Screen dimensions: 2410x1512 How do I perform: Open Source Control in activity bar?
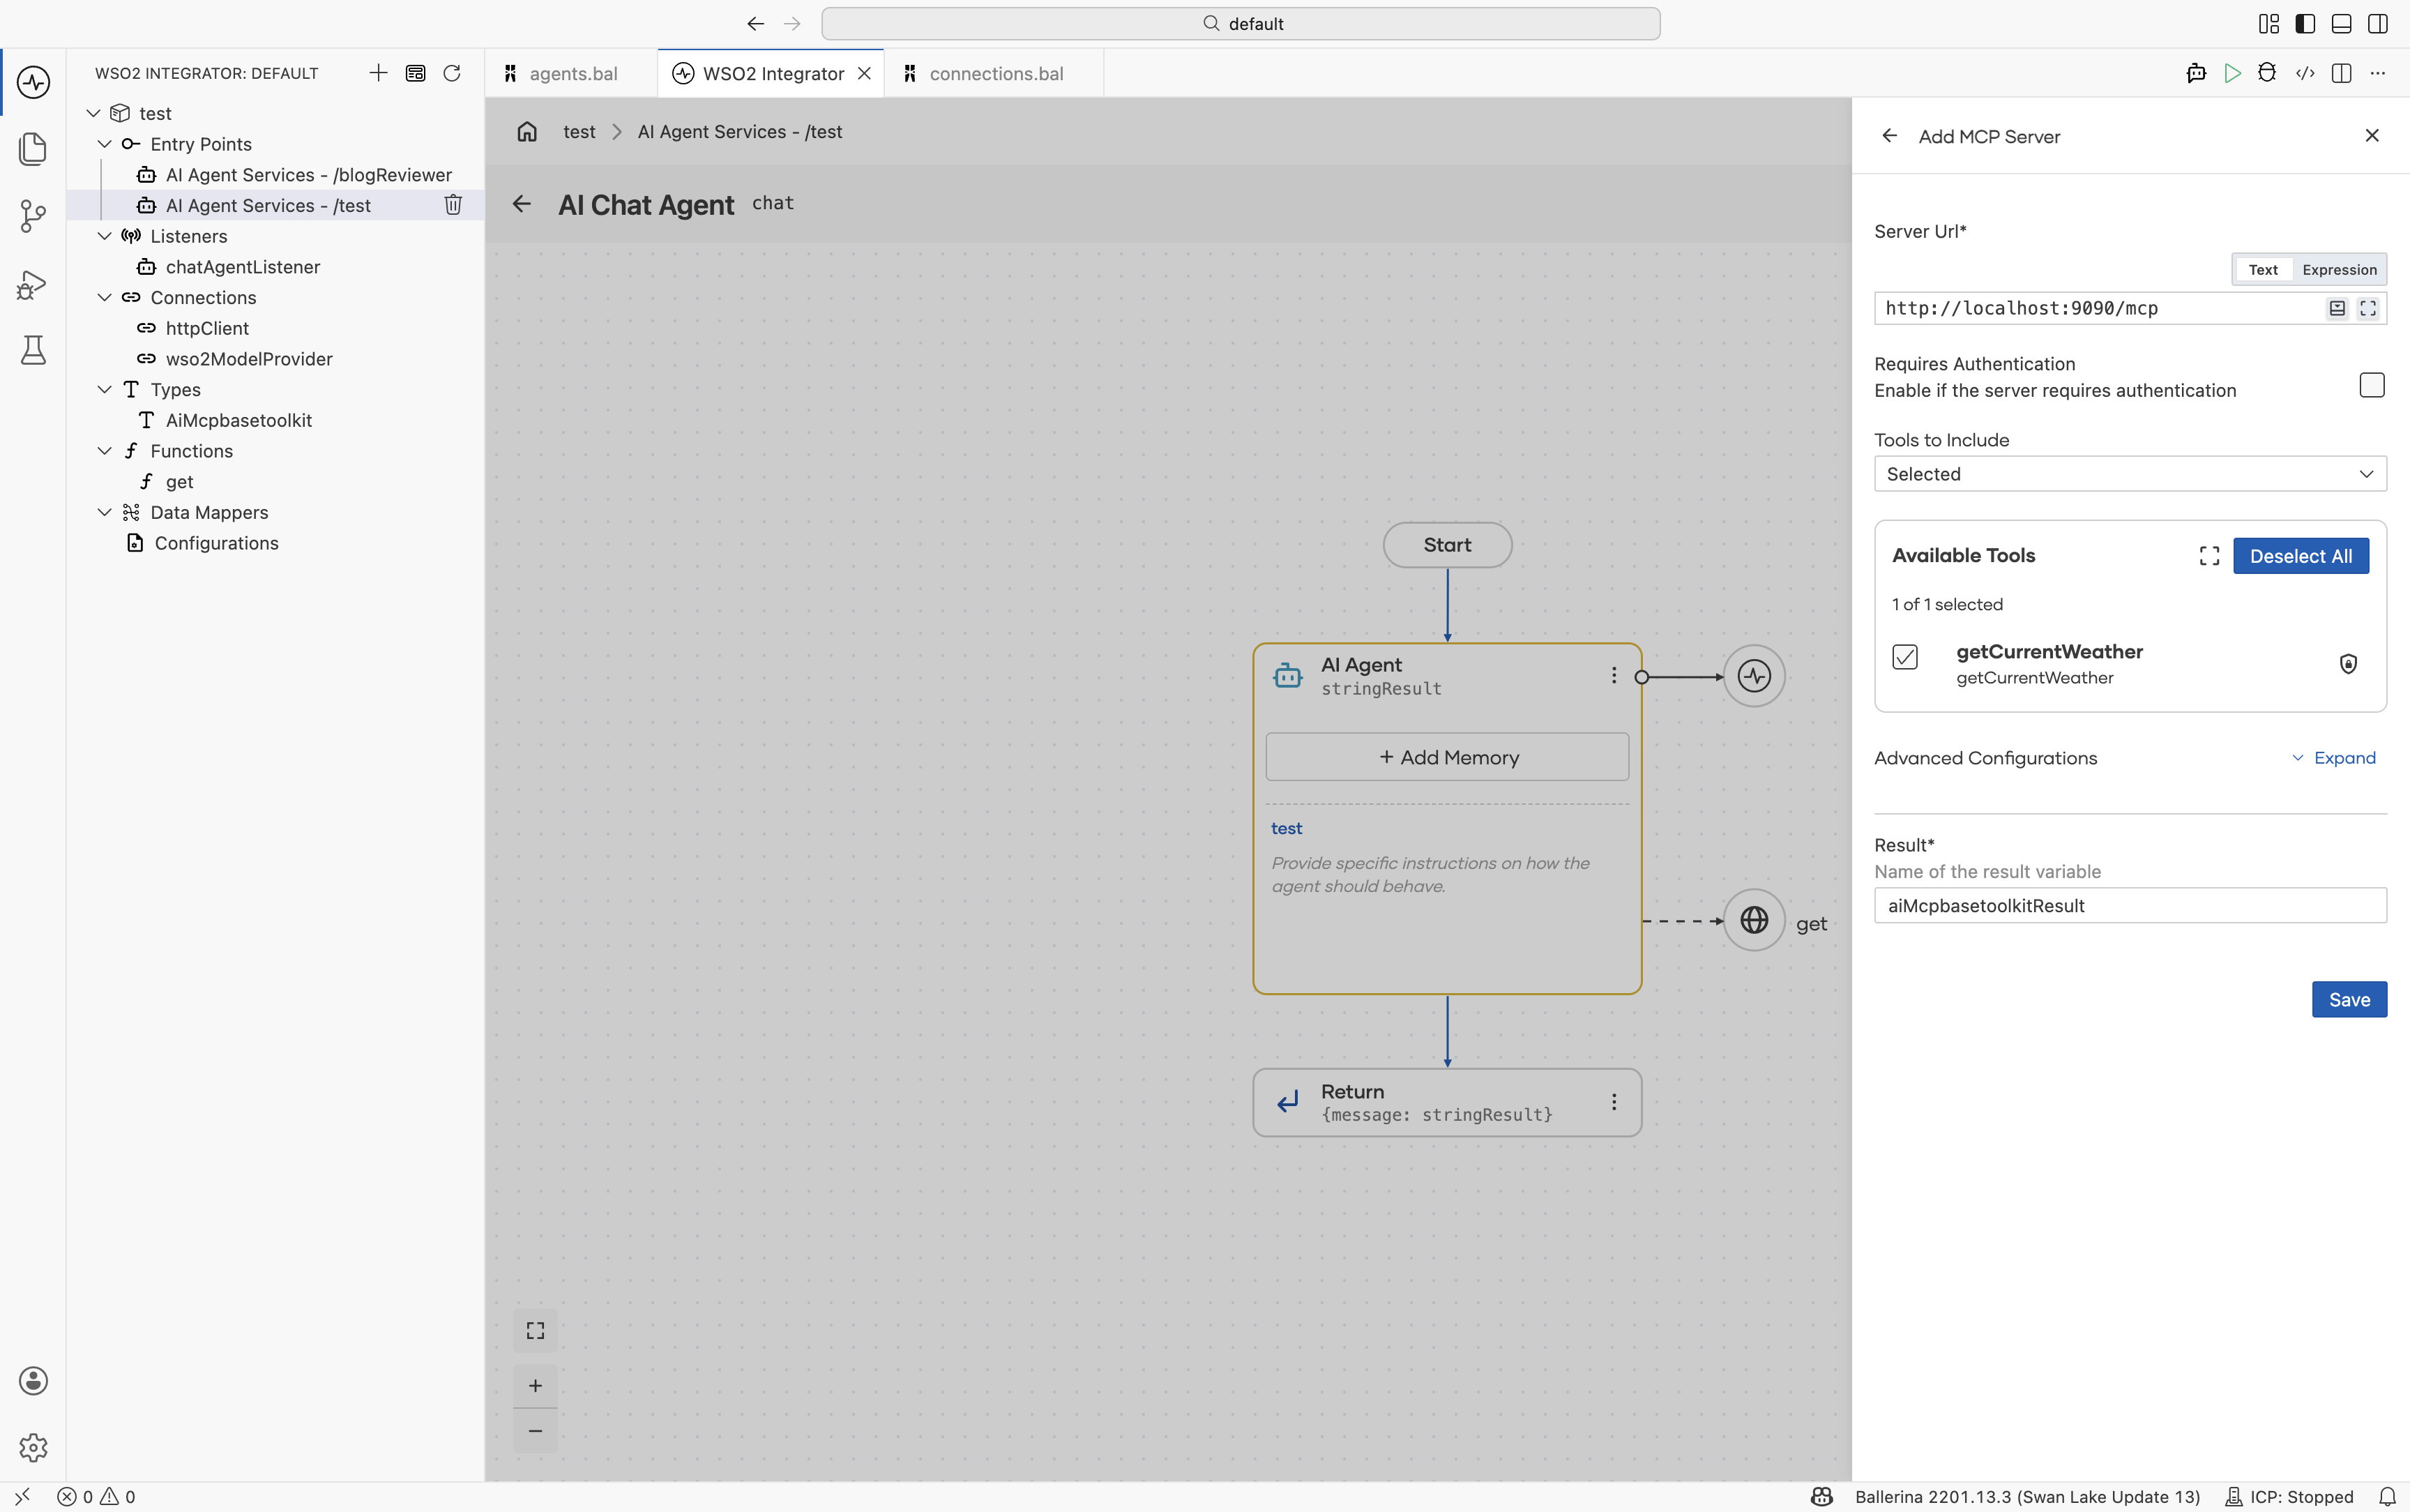point(33,216)
